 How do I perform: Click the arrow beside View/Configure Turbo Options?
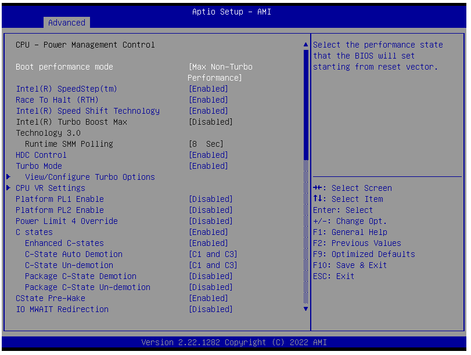pos(8,177)
